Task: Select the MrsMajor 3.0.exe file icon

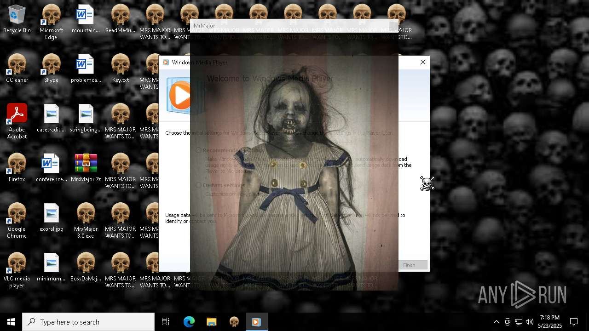Action: [86, 221]
